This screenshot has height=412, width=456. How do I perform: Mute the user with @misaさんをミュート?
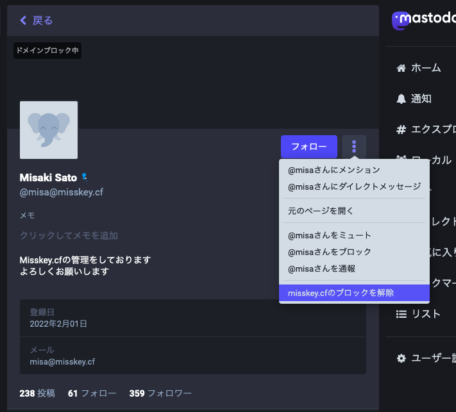click(x=330, y=235)
